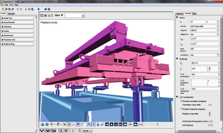The height and width of the screenshot is (133, 223).
Task: Switch to the Plots tab
Action: pyautogui.click(x=194, y=13)
